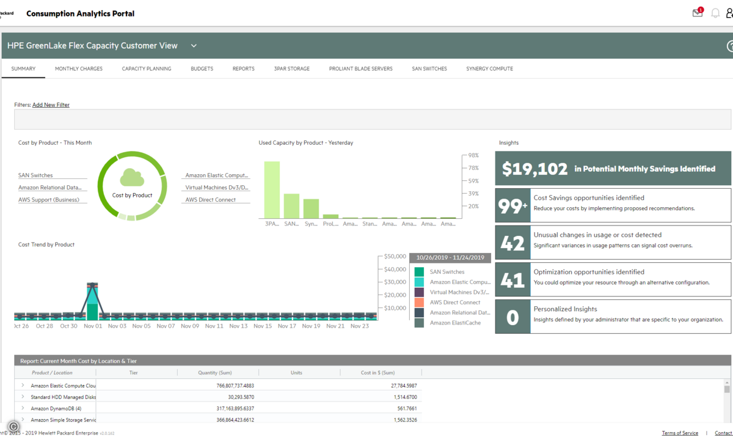Open the help question mark icon
The height and width of the screenshot is (440, 733).
(730, 46)
